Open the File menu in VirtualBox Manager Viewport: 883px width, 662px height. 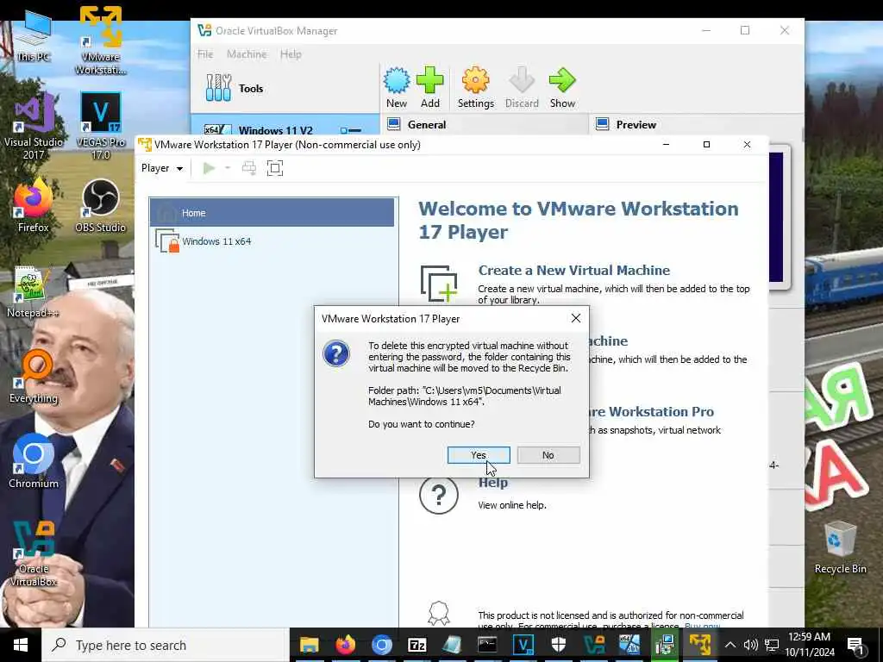(205, 54)
